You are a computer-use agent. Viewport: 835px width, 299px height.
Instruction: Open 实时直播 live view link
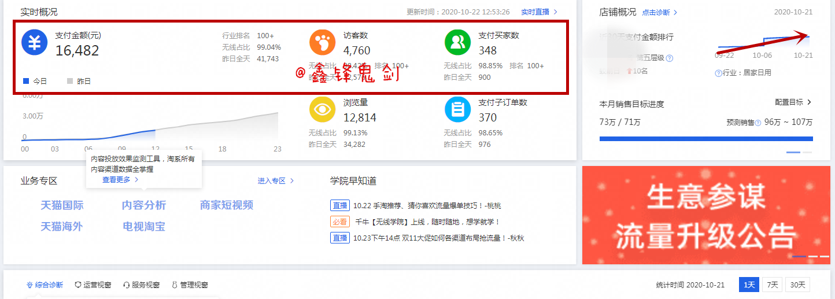538,12
